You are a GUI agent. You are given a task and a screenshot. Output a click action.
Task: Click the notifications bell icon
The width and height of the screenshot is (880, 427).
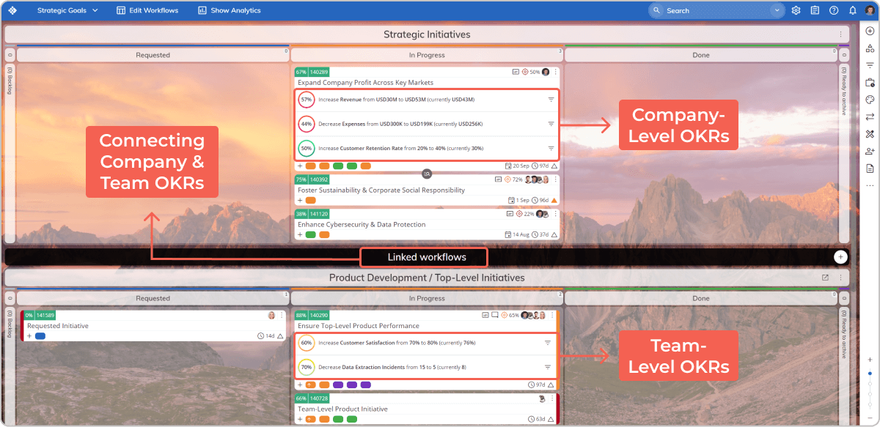(853, 10)
